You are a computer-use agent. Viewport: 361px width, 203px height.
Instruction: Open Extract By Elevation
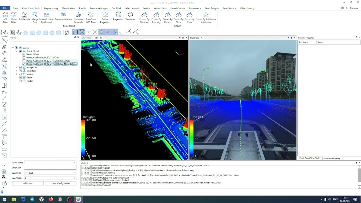[144, 17]
